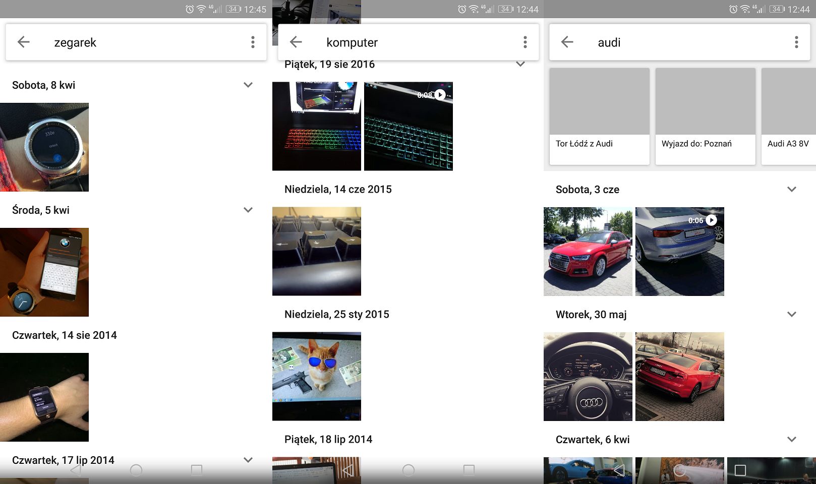Open the cat with sunglasses photo
This screenshot has height=484, width=816.
click(316, 376)
